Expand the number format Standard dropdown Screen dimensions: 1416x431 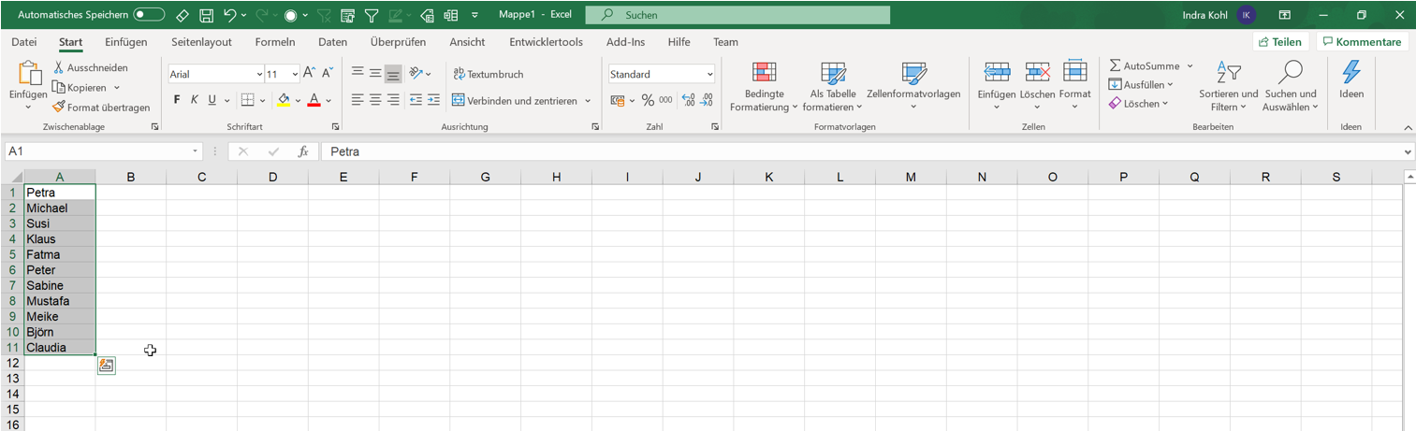pos(710,74)
